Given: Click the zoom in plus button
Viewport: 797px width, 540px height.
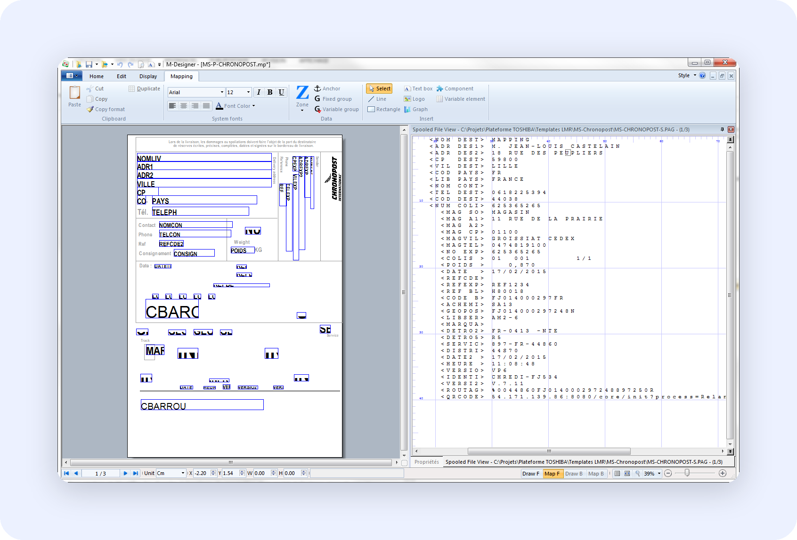Looking at the screenshot, I should (x=723, y=473).
